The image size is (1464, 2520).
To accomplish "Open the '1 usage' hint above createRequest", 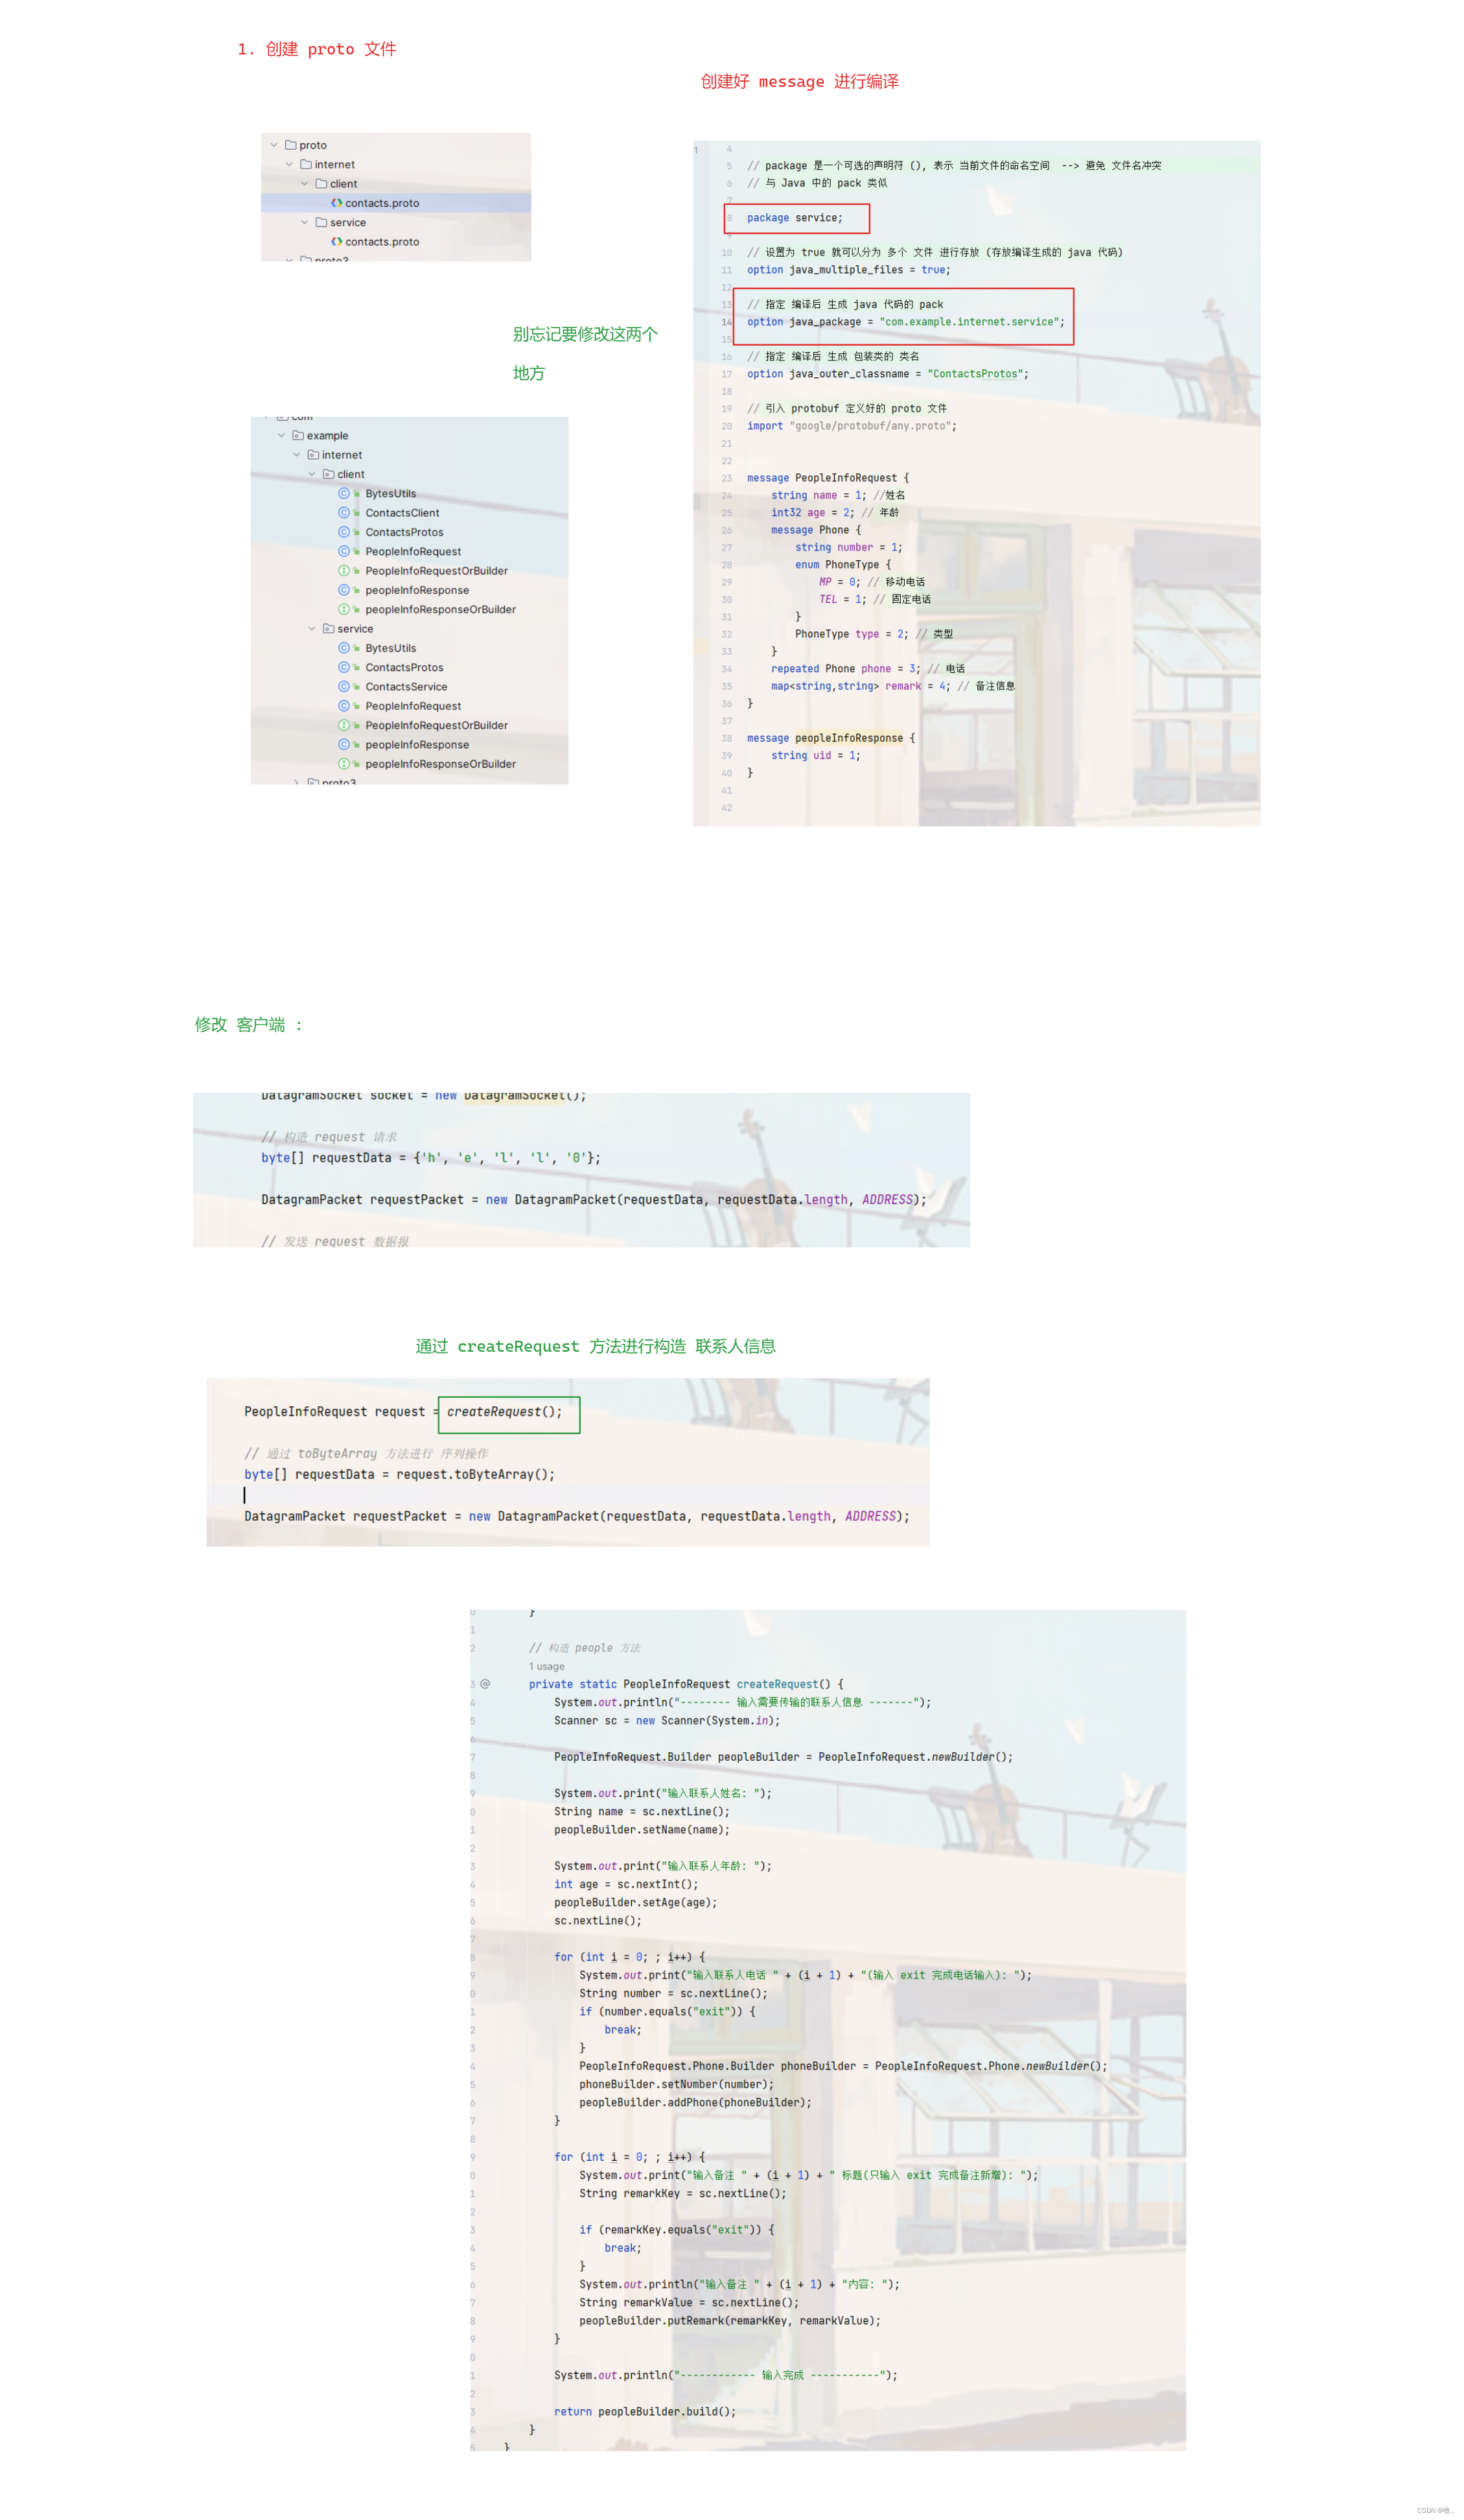I will 546,1667.
